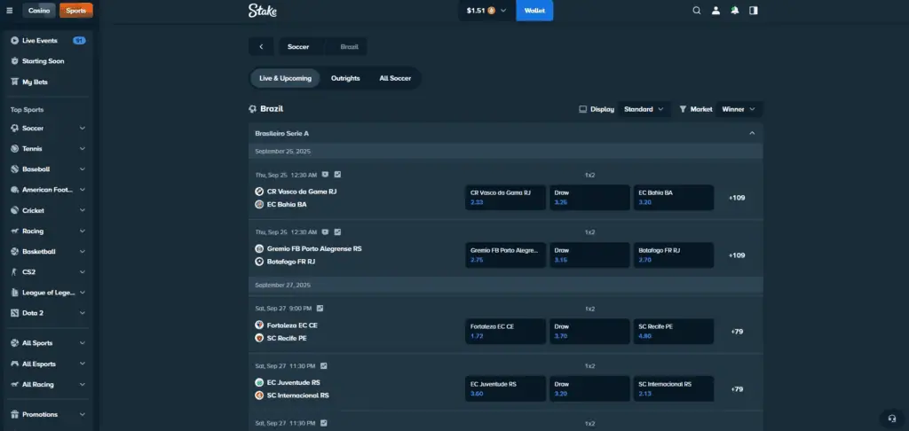This screenshot has height=431, width=909.
Task: Open live support headset icon
Action: tap(890, 418)
